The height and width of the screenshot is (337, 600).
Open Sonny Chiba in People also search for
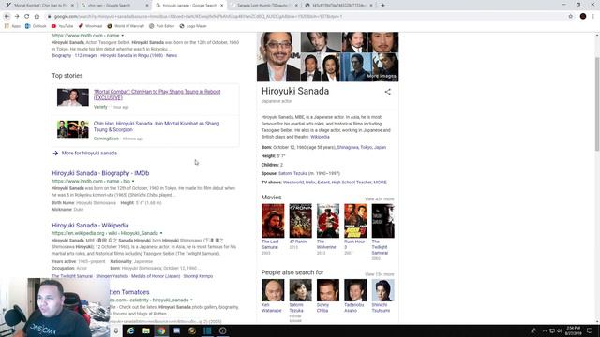click(328, 290)
